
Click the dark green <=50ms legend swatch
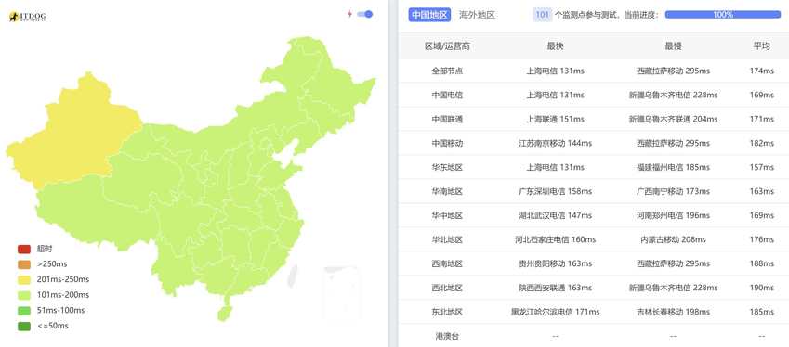point(24,326)
